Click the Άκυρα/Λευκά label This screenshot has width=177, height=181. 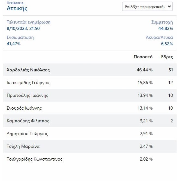pos(159,38)
